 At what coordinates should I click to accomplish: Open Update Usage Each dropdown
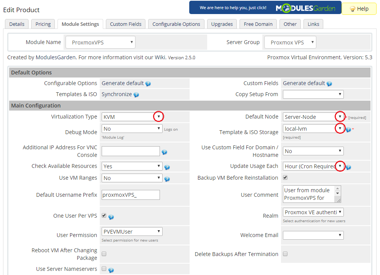[x=313, y=166]
